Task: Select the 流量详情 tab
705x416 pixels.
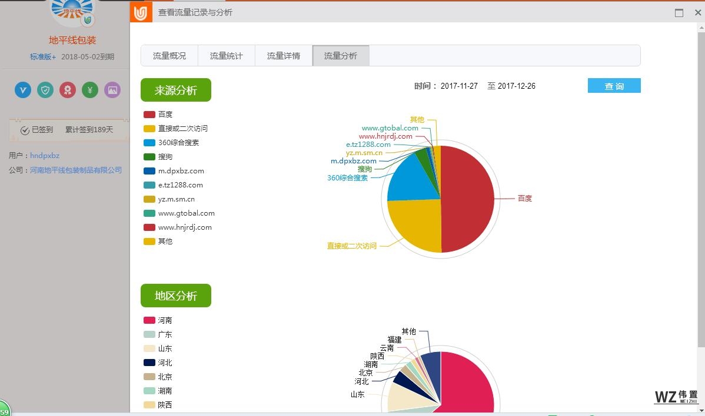Action: [284, 56]
